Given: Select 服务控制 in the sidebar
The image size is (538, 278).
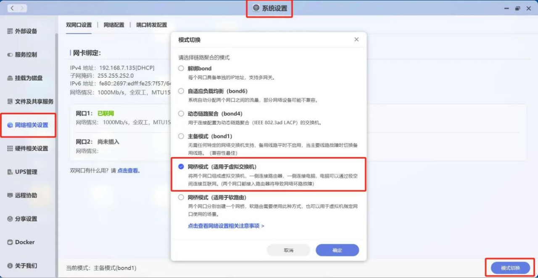Looking at the screenshot, I should (x=25, y=55).
